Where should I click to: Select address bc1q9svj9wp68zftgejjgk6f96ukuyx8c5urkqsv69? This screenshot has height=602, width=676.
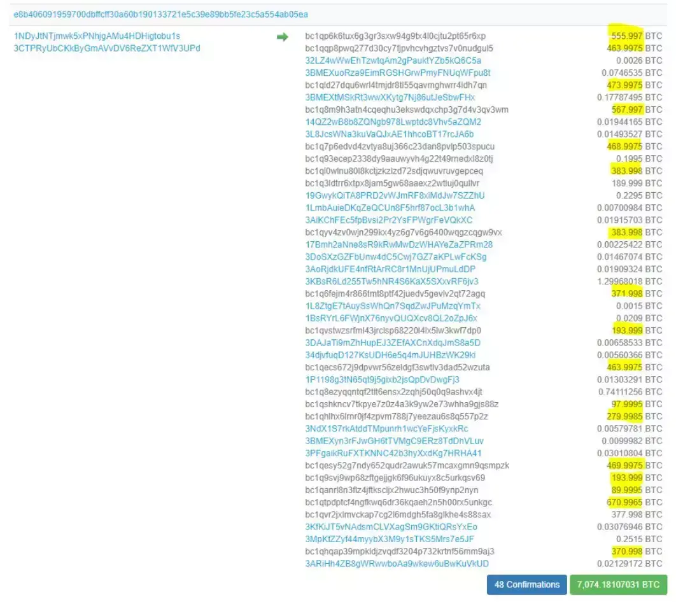[395, 477]
